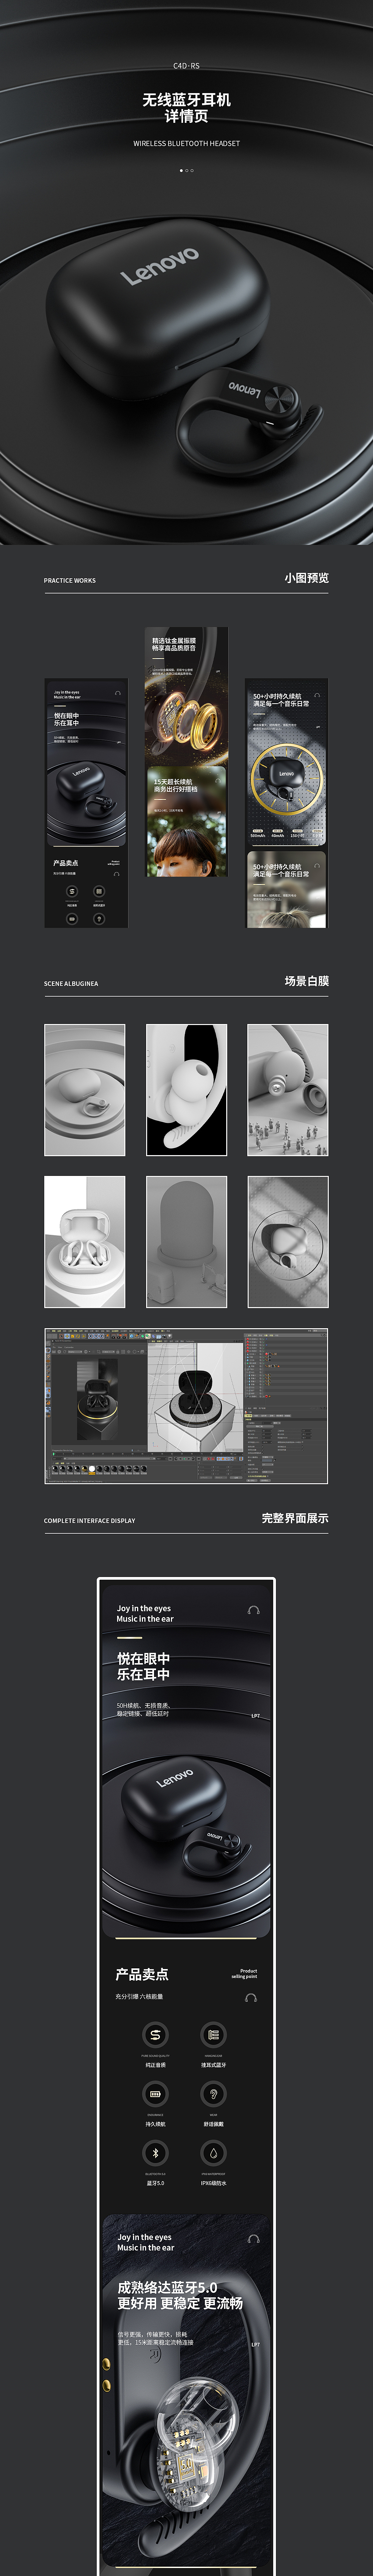
Task: Click the 场景白膜 section heading
Action: click(x=306, y=981)
